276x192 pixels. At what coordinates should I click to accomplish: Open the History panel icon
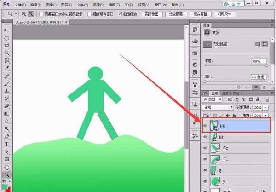click(195, 29)
